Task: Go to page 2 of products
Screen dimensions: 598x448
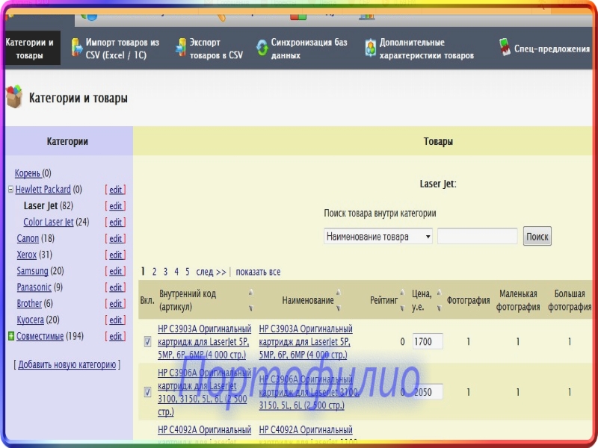Action: point(154,272)
